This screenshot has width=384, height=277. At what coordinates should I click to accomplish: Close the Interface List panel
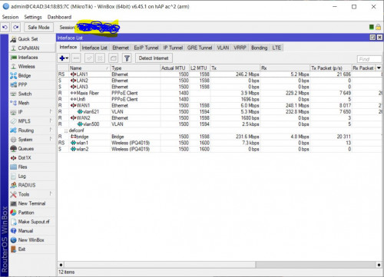point(379,38)
